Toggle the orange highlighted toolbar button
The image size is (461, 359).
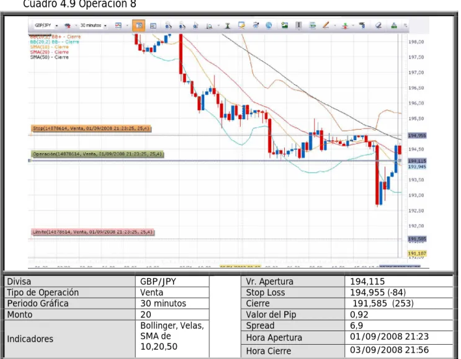point(138,25)
